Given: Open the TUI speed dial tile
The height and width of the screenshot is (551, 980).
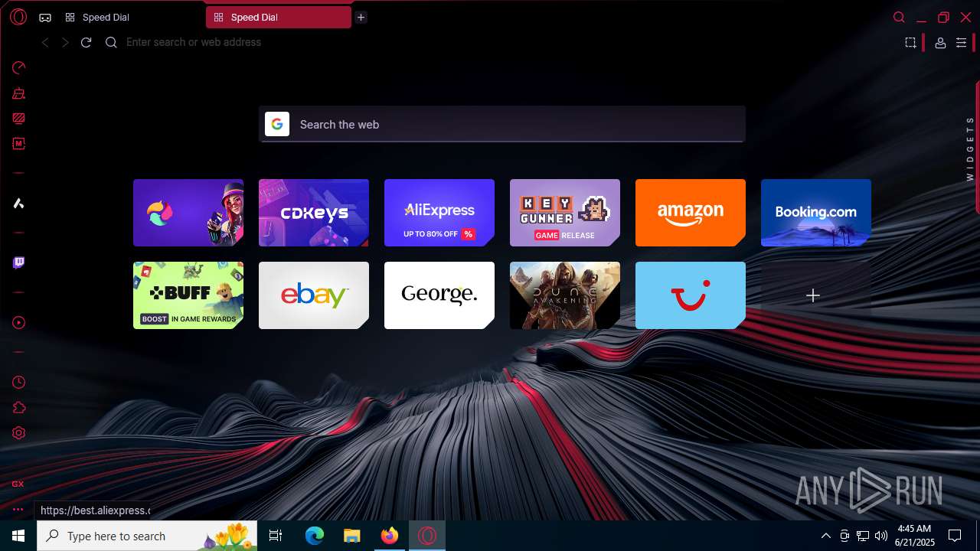Looking at the screenshot, I should coord(691,295).
